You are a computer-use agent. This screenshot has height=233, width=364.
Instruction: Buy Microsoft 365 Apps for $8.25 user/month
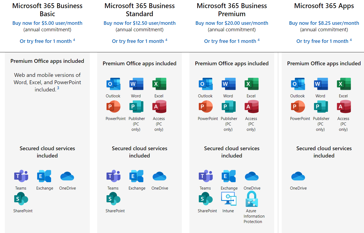[x=324, y=23]
